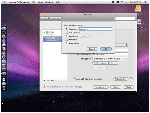Go forward with the right arrow button
The image size is (150, 113).
[x=46, y=18]
